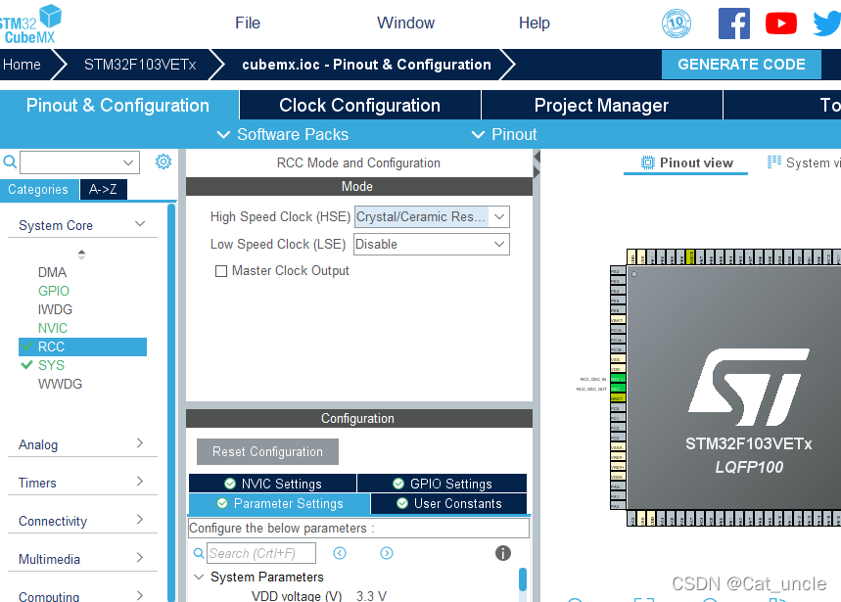This screenshot has width=841, height=602.
Task: Select WWDG in System Core list
Action: coord(60,384)
